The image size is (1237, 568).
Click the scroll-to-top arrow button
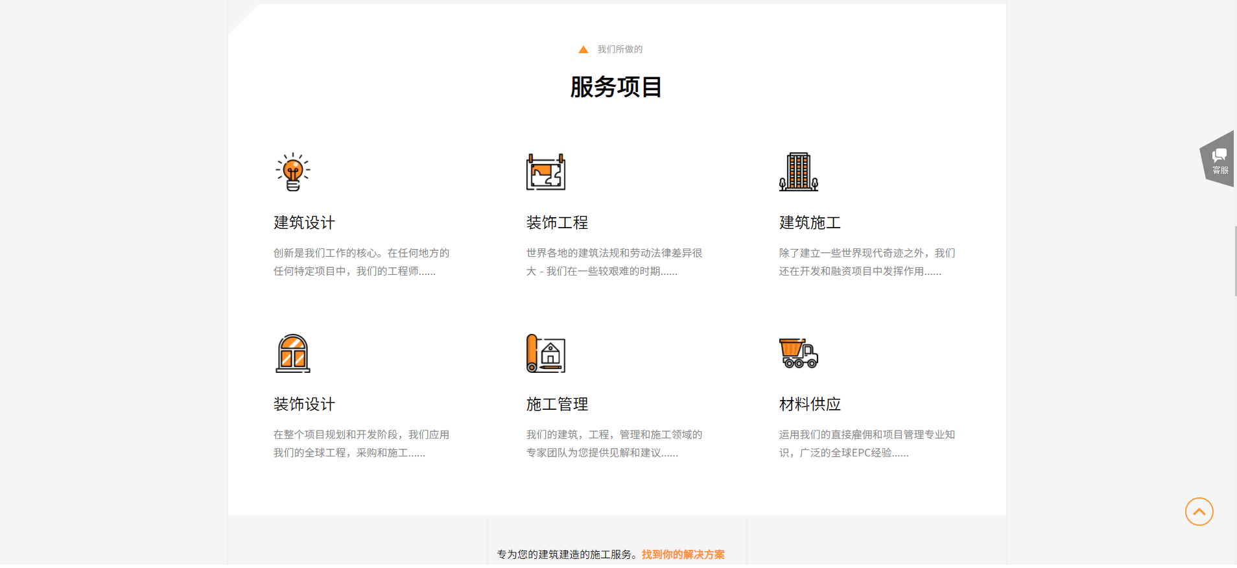pyautogui.click(x=1199, y=512)
